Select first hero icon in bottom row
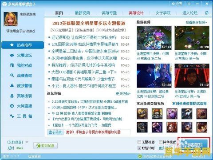Image resolution: width=213 pixels, height=160 pixels. tap(142, 127)
